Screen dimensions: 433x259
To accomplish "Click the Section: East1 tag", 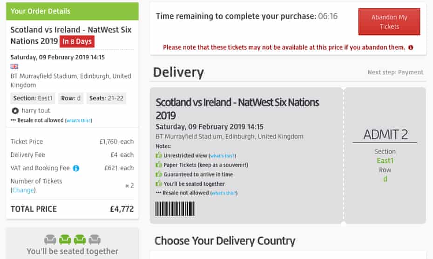I will click(33, 98).
